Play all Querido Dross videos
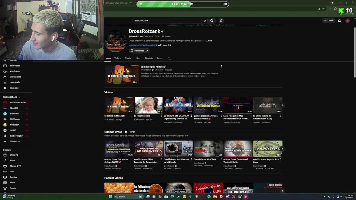The image size is (356, 200). coord(130,132)
